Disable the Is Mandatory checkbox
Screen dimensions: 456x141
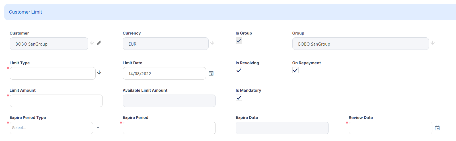[x=239, y=98]
